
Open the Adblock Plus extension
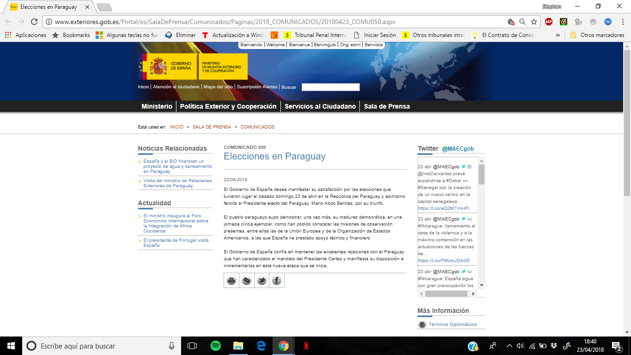[x=549, y=22]
